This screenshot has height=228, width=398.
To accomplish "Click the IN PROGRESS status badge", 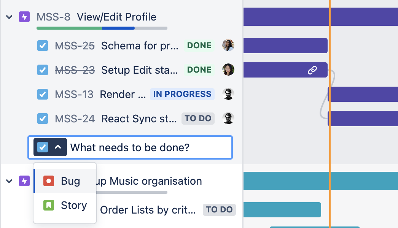I will pyautogui.click(x=182, y=94).
